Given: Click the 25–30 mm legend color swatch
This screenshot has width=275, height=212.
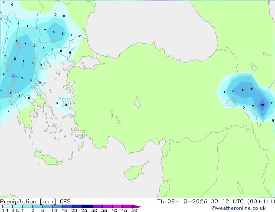Looking at the screenshot, I should [88, 206].
